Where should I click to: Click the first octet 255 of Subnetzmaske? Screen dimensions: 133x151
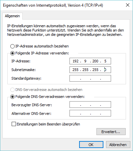[75, 70]
